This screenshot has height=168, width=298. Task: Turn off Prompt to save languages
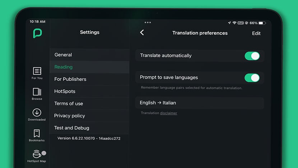tap(252, 78)
